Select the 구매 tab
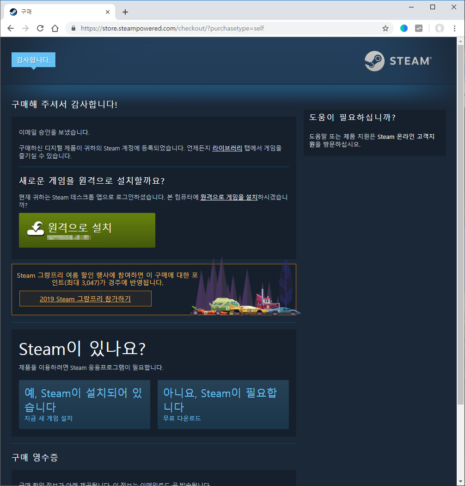Screen dimensions: 465x486 click(60, 12)
